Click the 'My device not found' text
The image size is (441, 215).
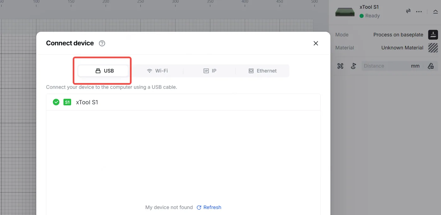point(169,207)
